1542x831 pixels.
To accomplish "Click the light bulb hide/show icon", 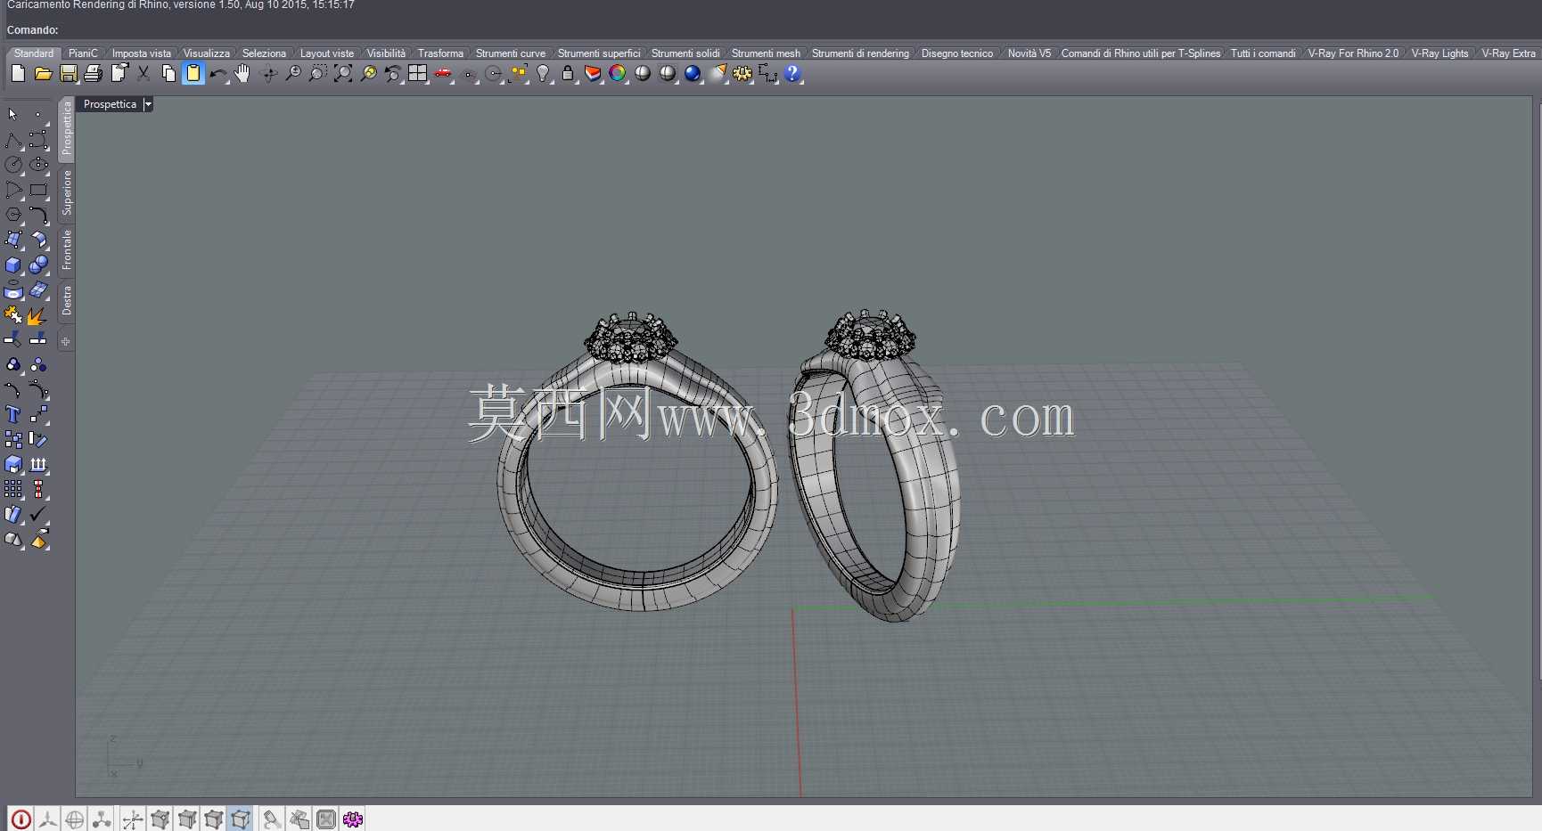I will 543,74.
